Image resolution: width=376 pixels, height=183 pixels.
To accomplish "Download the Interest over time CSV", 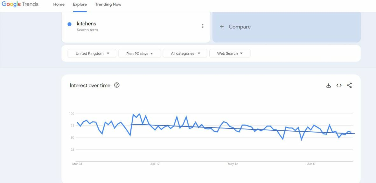I will pyautogui.click(x=329, y=85).
